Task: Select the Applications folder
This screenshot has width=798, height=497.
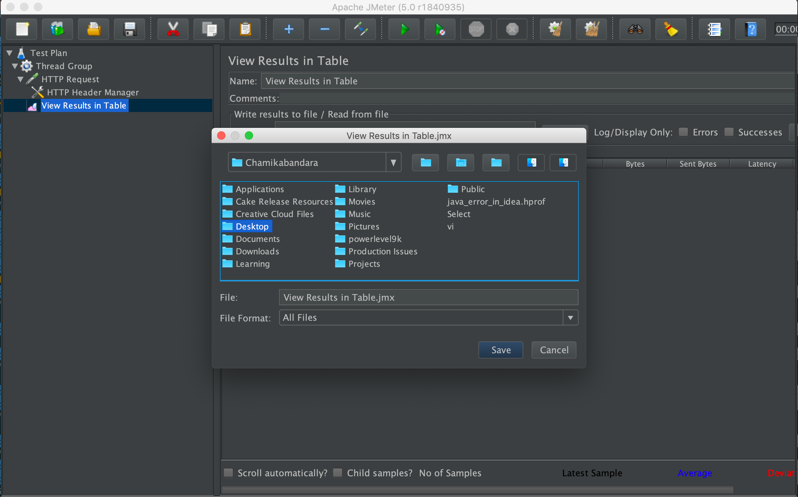Action: (x=253, y=189)
